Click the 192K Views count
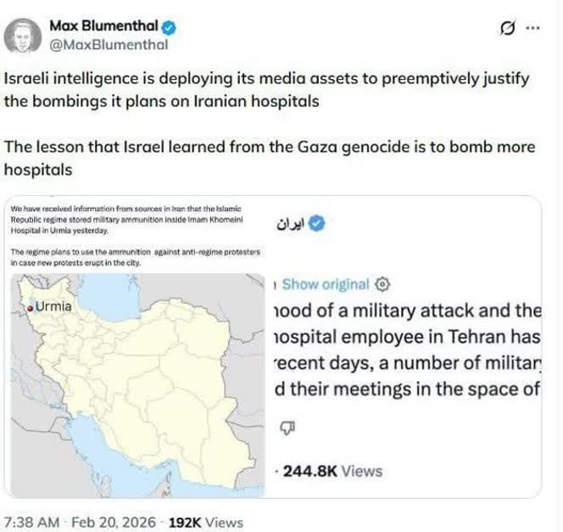This screenshot has height=532, width=563. click(204, 522)
